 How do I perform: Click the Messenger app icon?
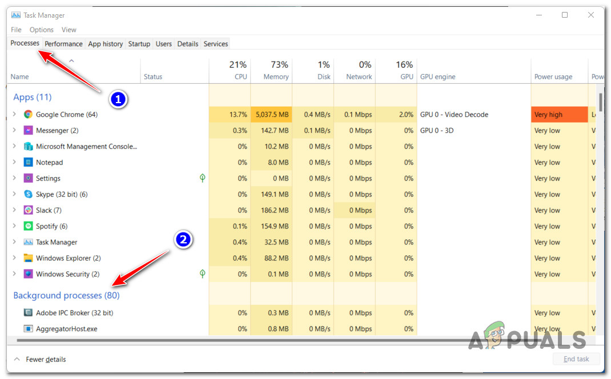[x=28, y=130]
